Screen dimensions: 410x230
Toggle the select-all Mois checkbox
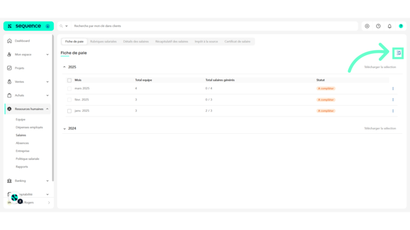[69, 80]
